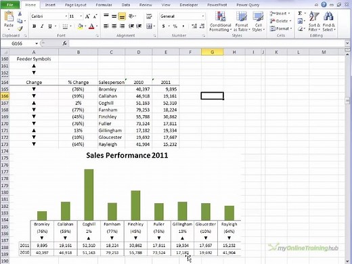Open Sort & Filter
The width and height of the screenshot is (352, 264).
[x=313, y=22]
